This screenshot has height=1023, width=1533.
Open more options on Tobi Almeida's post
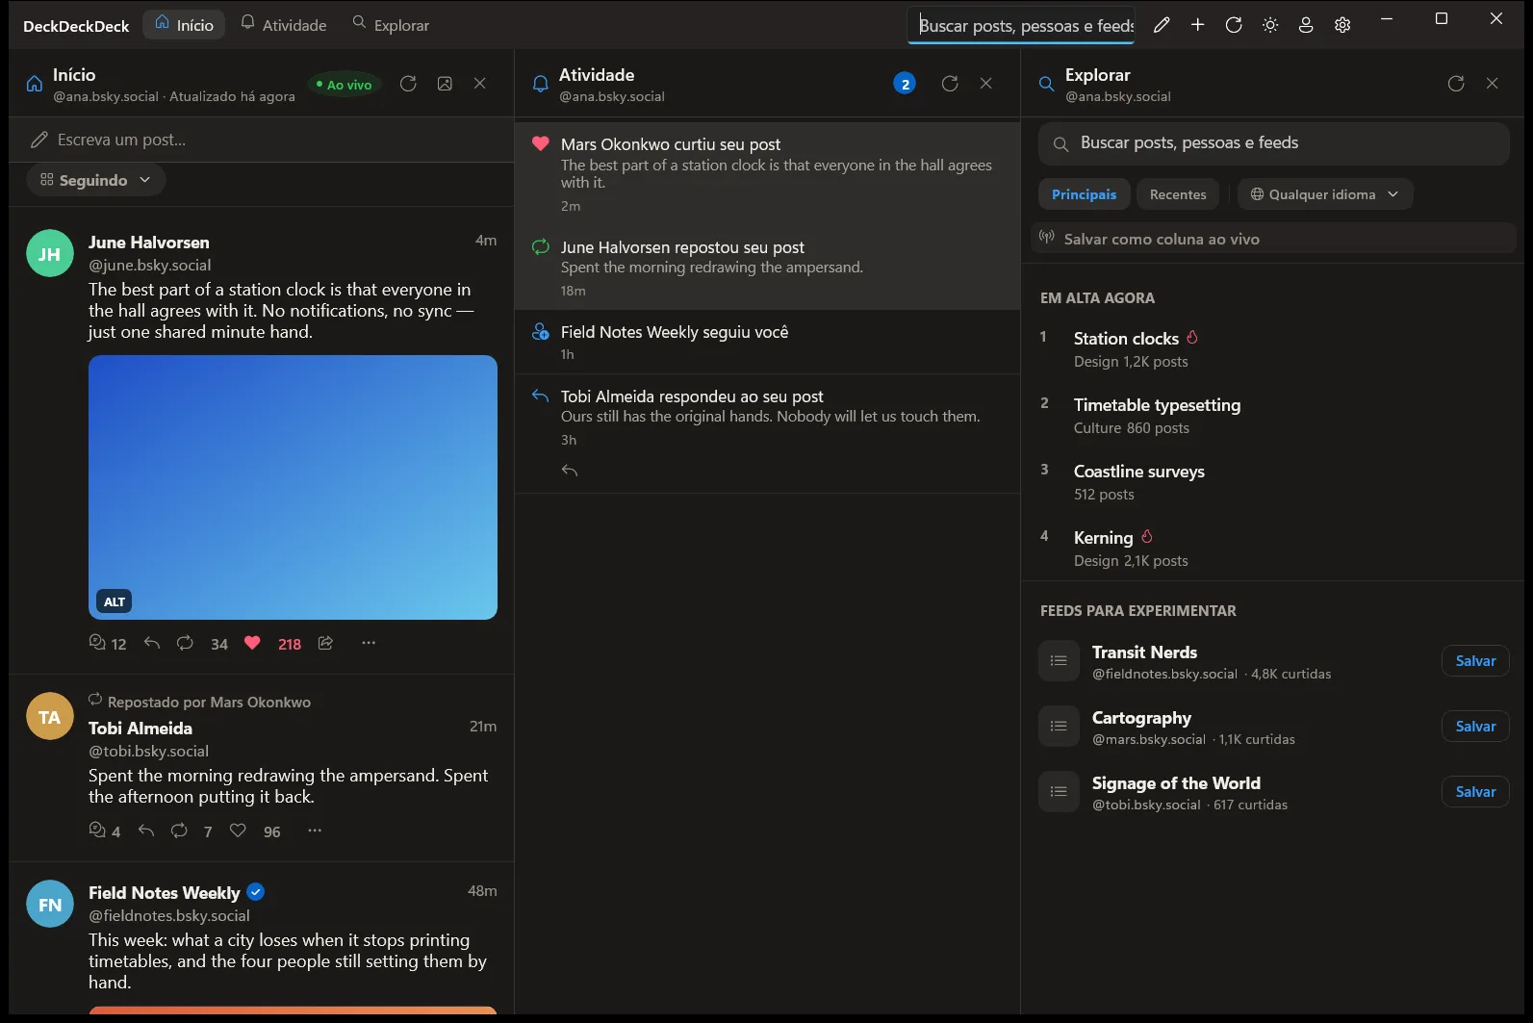pyautogui.click(x=315, y=831)
